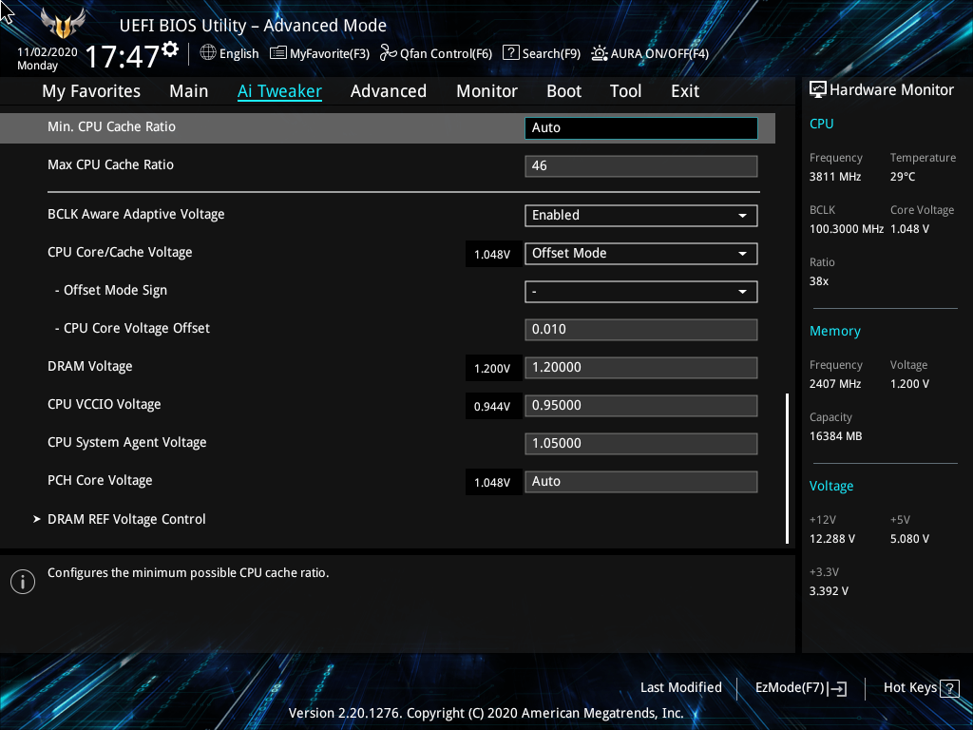
Task: Edit the CPU Core Voltage Offset field
Action: point(641,330)
